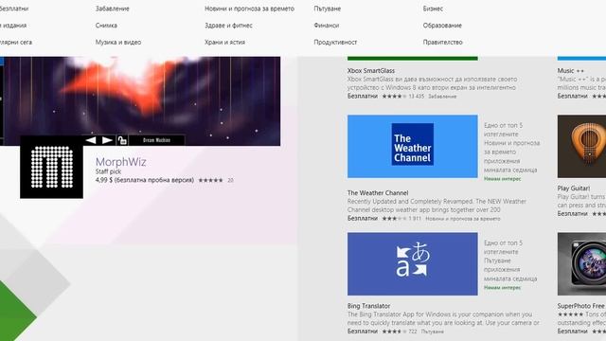The height and width of the screenshot is (341, 606).
Task: Go to the Правителство category
Action: (x=442, y=42)
